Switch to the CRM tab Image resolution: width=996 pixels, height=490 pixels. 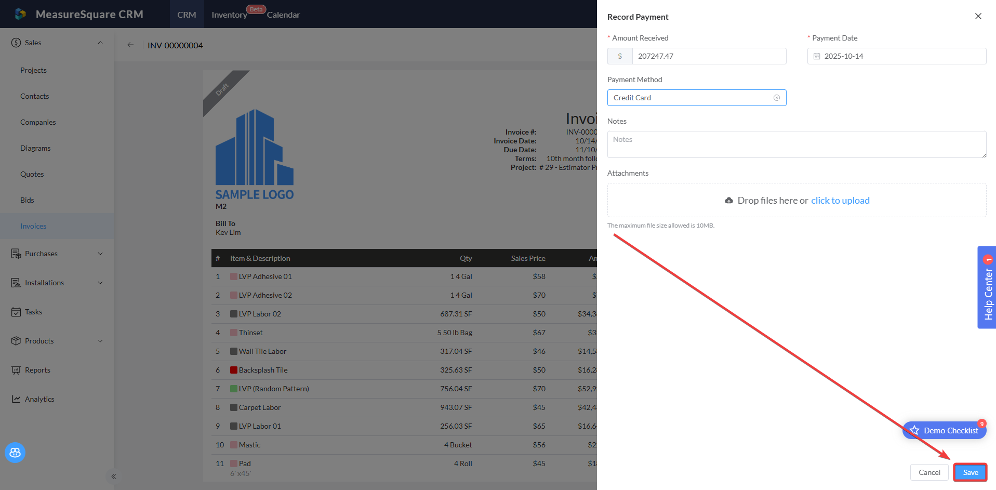[x=187, y=15]
